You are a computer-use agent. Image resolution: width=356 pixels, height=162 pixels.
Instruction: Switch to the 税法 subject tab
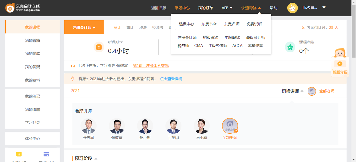[143, 27]
